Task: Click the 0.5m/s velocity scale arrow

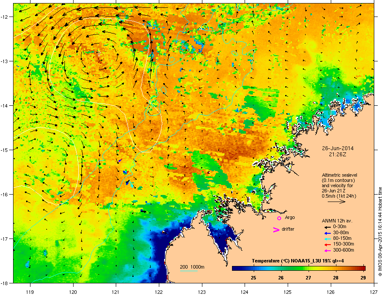Action: coord(336,202)
